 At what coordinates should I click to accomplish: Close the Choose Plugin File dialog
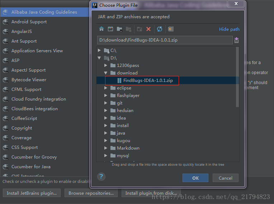point(236,4)
